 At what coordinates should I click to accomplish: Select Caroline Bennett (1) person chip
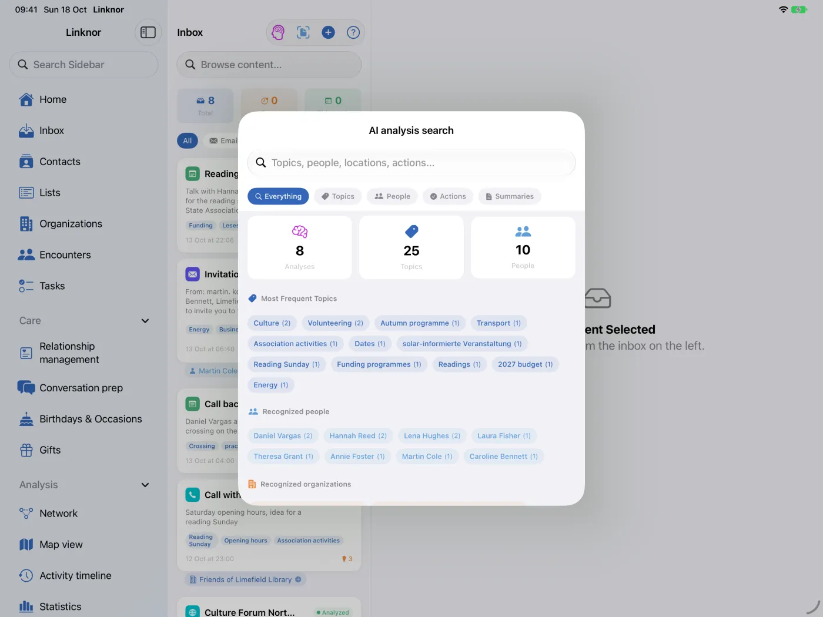point(504,457)
